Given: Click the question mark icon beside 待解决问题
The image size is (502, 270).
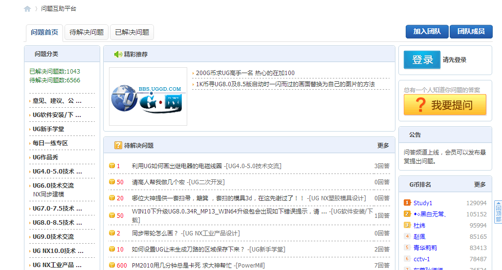Looking at the screenshot, I should point(118,146).
